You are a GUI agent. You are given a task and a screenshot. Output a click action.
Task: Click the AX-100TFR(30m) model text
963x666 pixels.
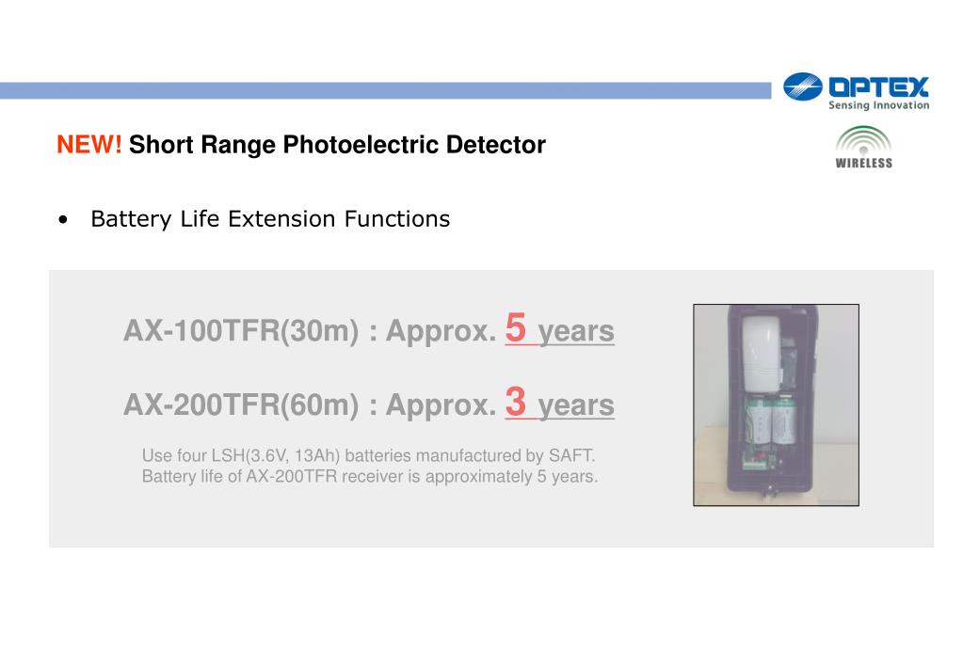241,331
